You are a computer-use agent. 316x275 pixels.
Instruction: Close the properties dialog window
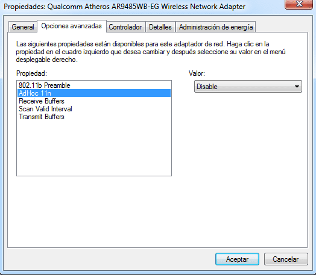pyautogui.click(x=299, y=4)
